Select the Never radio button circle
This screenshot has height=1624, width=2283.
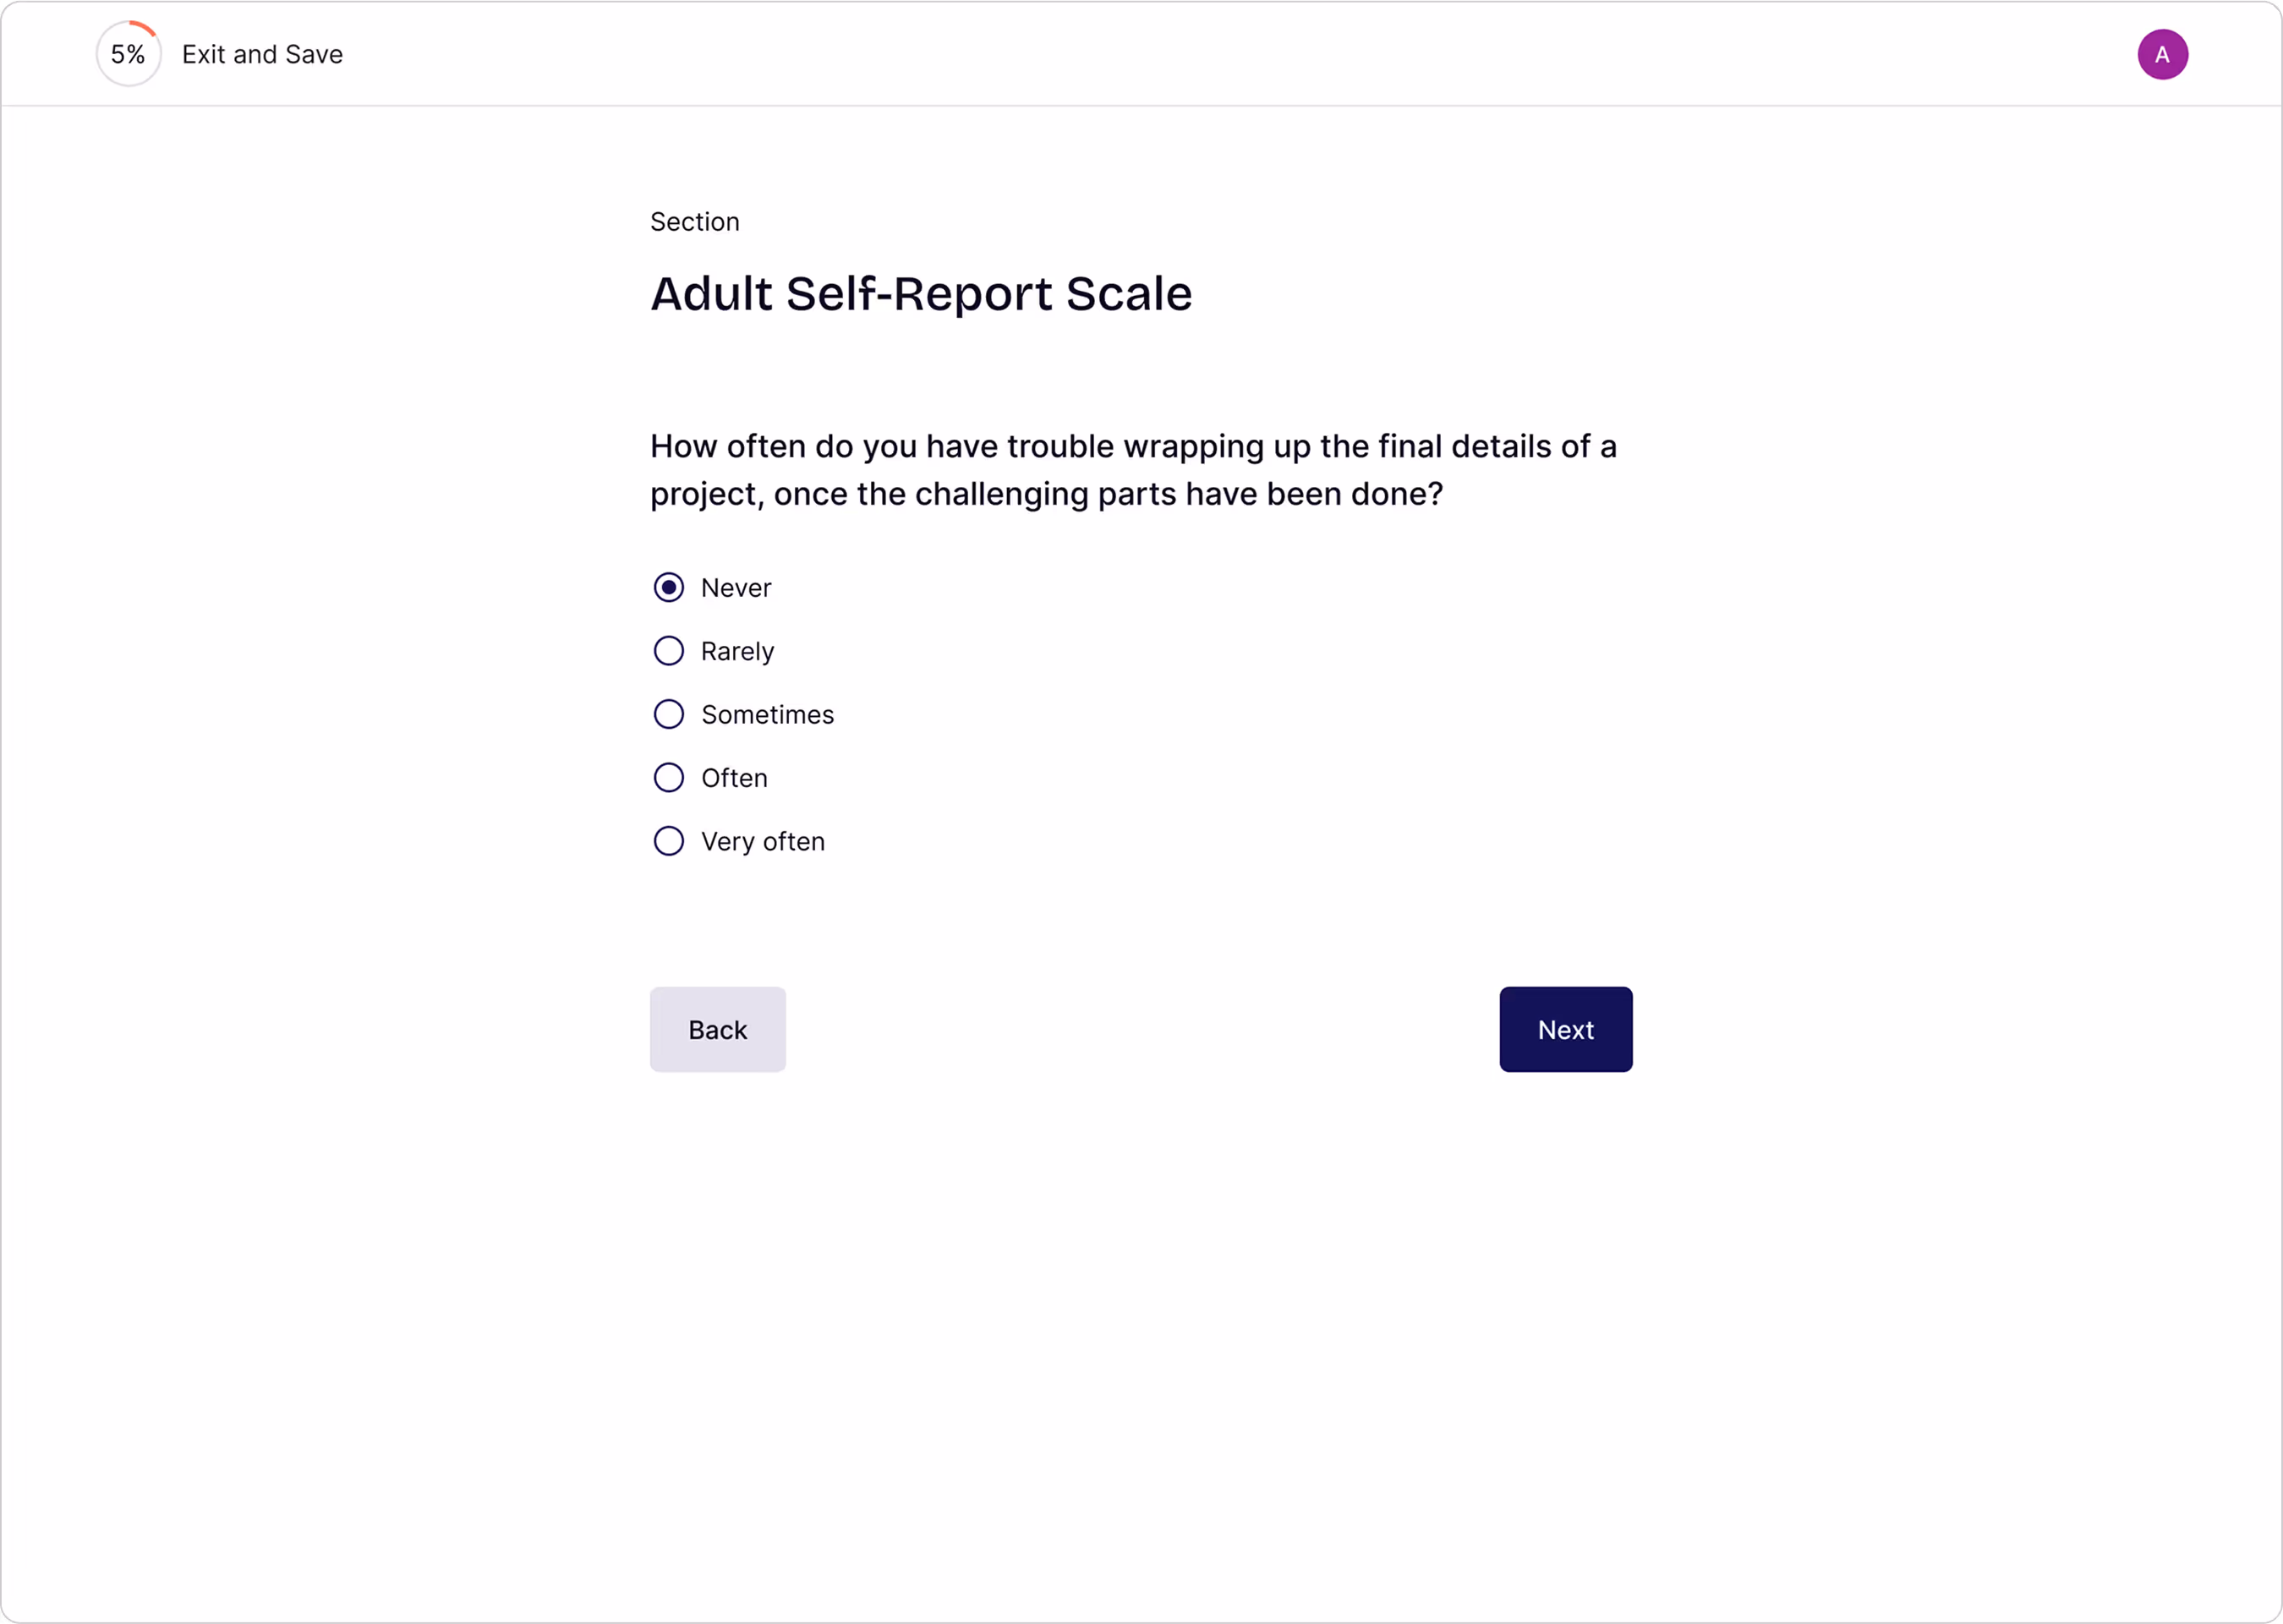point(669,587)
